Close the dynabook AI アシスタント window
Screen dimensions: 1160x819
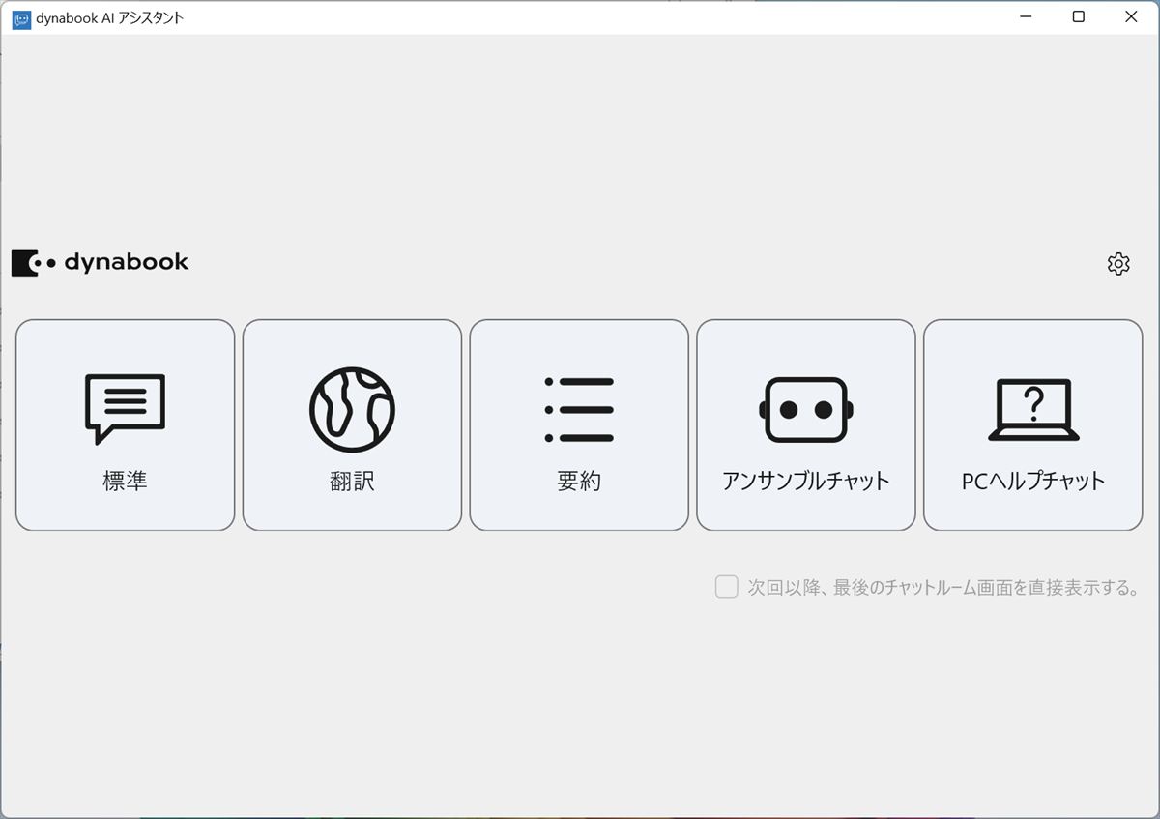[x=1131, y=16]
